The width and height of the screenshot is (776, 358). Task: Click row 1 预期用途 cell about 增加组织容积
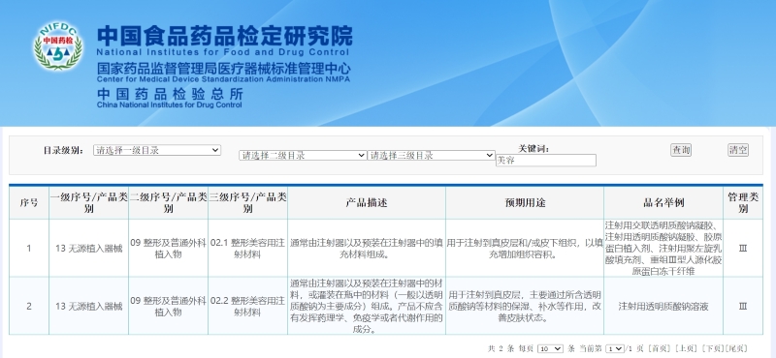525,249
